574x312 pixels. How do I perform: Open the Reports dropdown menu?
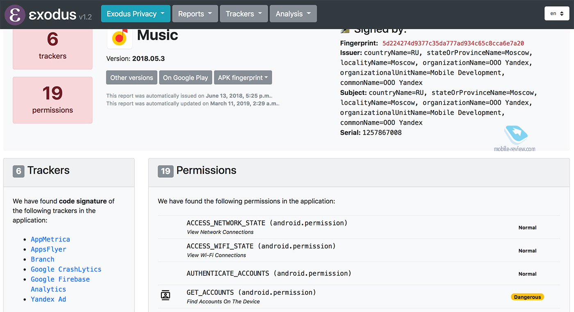click(195, 14)
